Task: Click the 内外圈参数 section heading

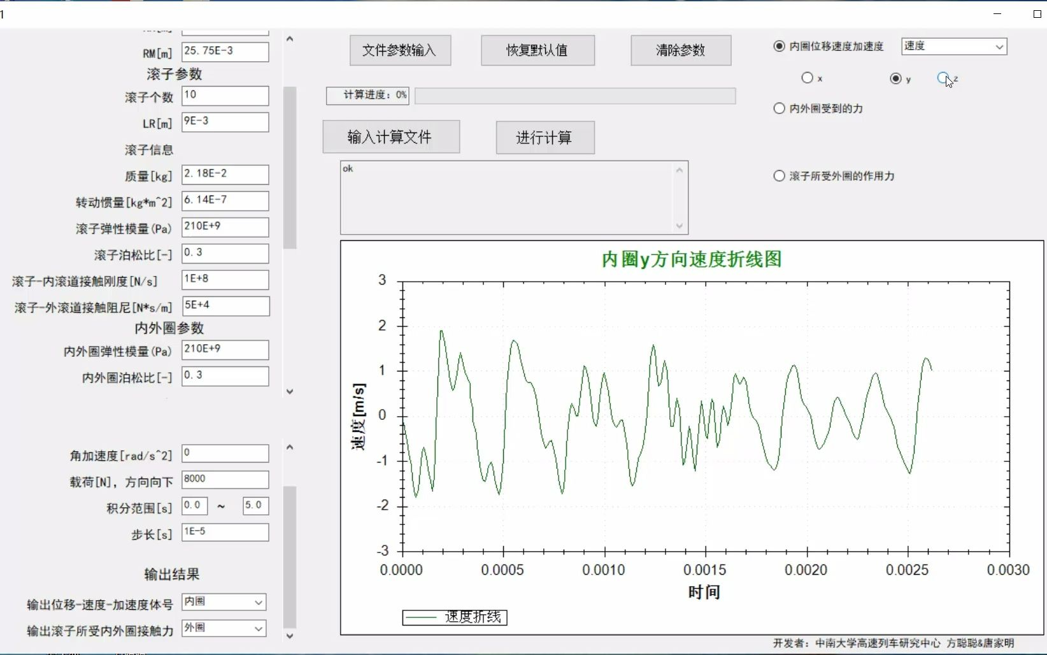Action: pos(169,328)
